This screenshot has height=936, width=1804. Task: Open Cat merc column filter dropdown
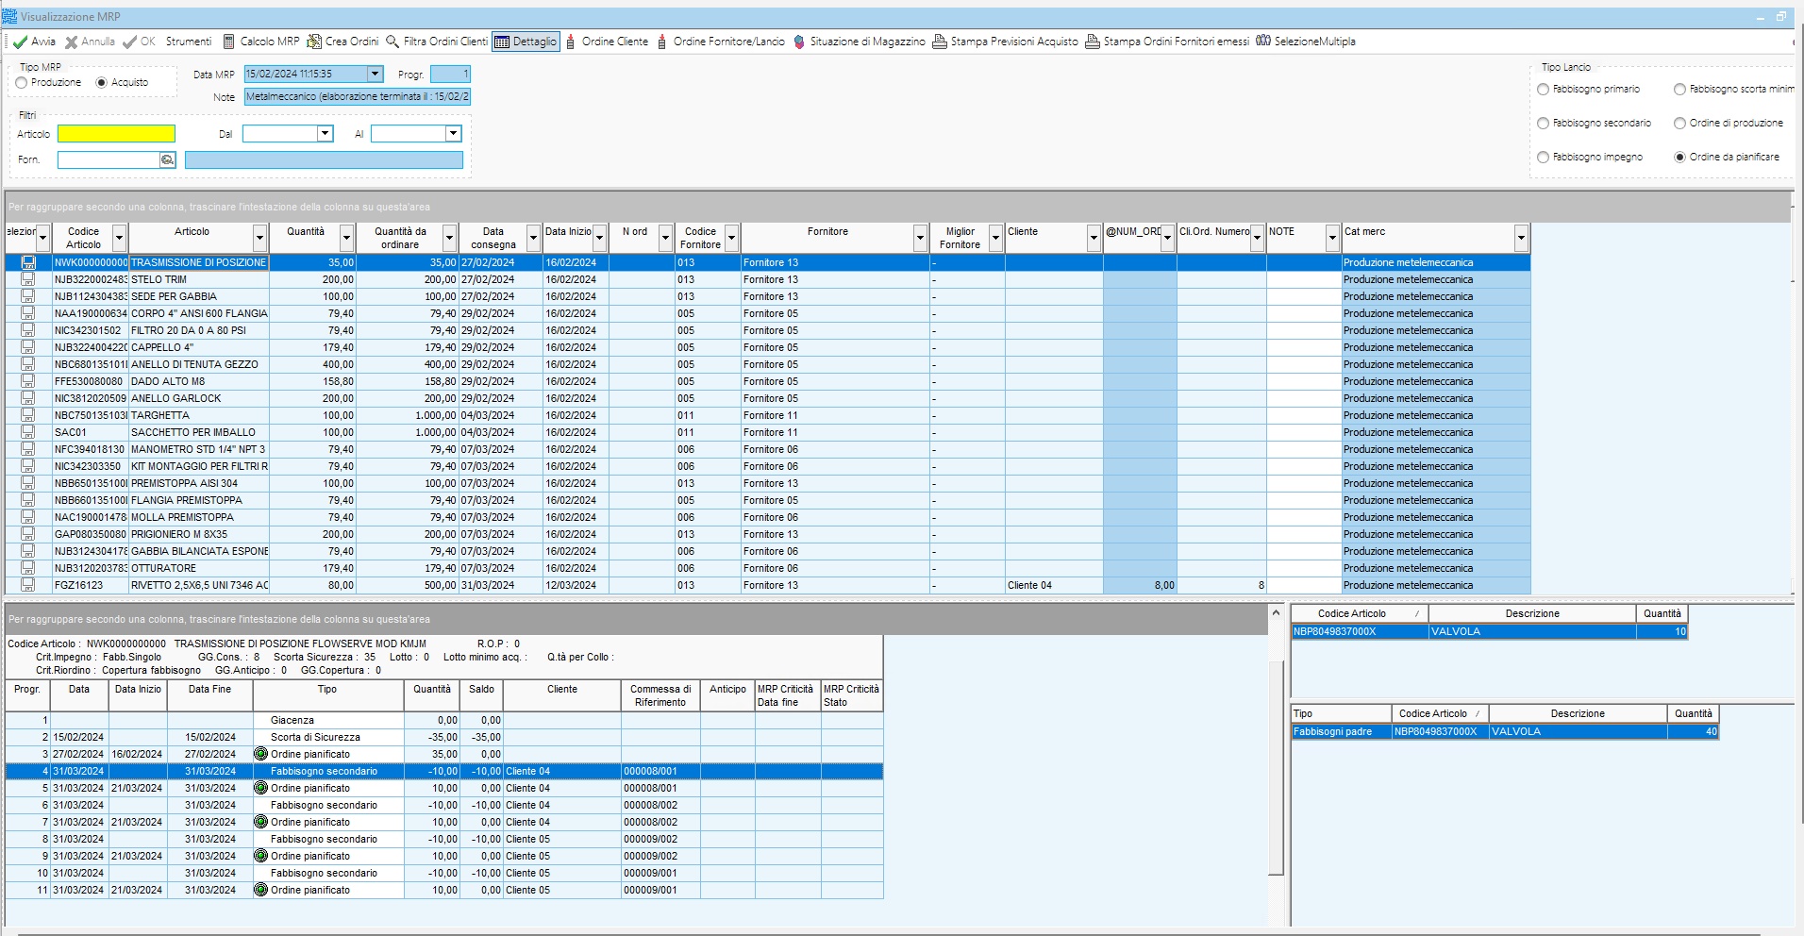[x=1521, y=238]
